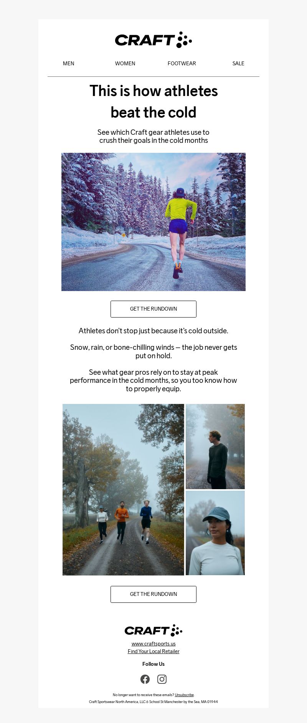Click the subheading about Craft gear athletes use
Viewport: 307px width, 723px height.
pyautogui.click(x=153, y=136)
